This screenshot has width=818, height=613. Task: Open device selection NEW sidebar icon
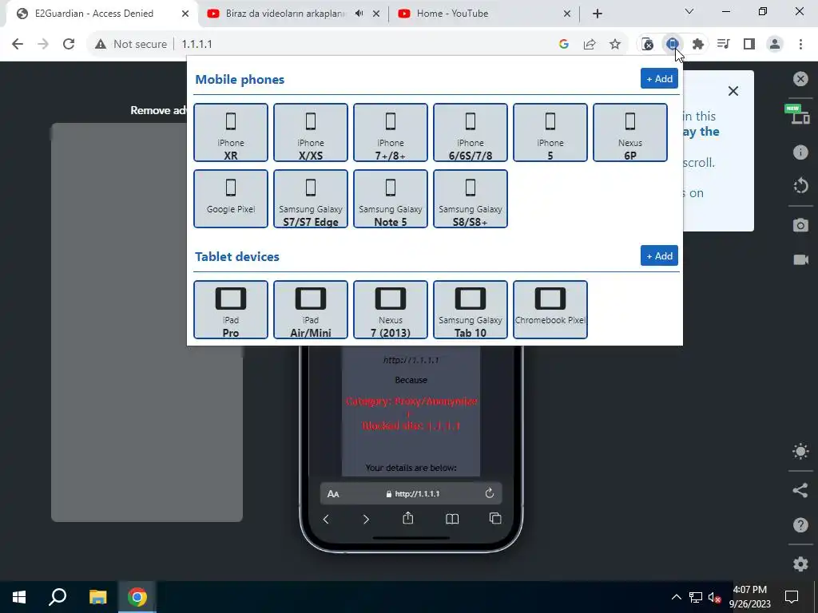coord(799,115)
